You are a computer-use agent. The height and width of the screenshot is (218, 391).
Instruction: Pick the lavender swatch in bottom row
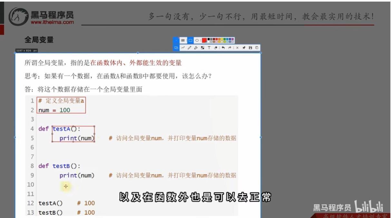pyautogui.click(x=232, y=42)
